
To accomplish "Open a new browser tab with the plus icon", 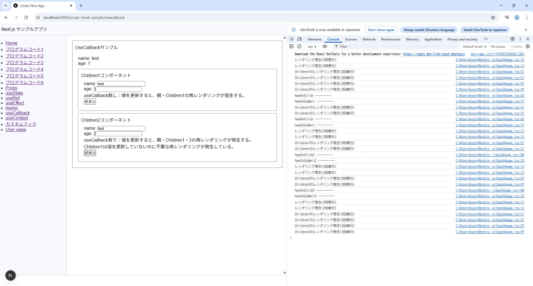I will click(x=81, y=6).
